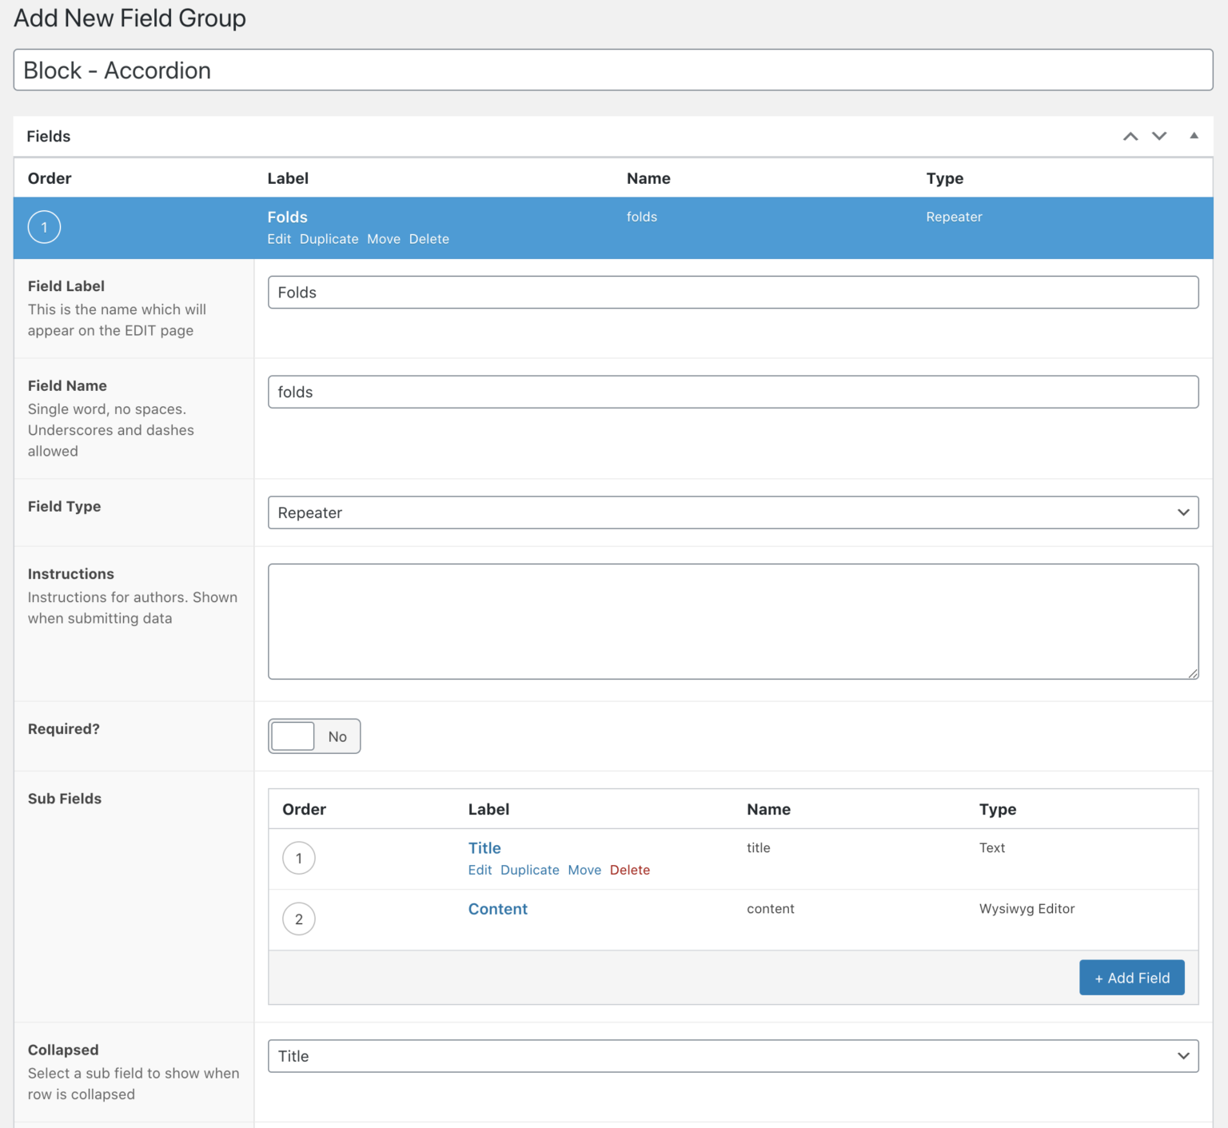The width and height of the screenshot is (1228, 1128).
Task: Delete the Title sub field
Action: (x=630, y=870)
